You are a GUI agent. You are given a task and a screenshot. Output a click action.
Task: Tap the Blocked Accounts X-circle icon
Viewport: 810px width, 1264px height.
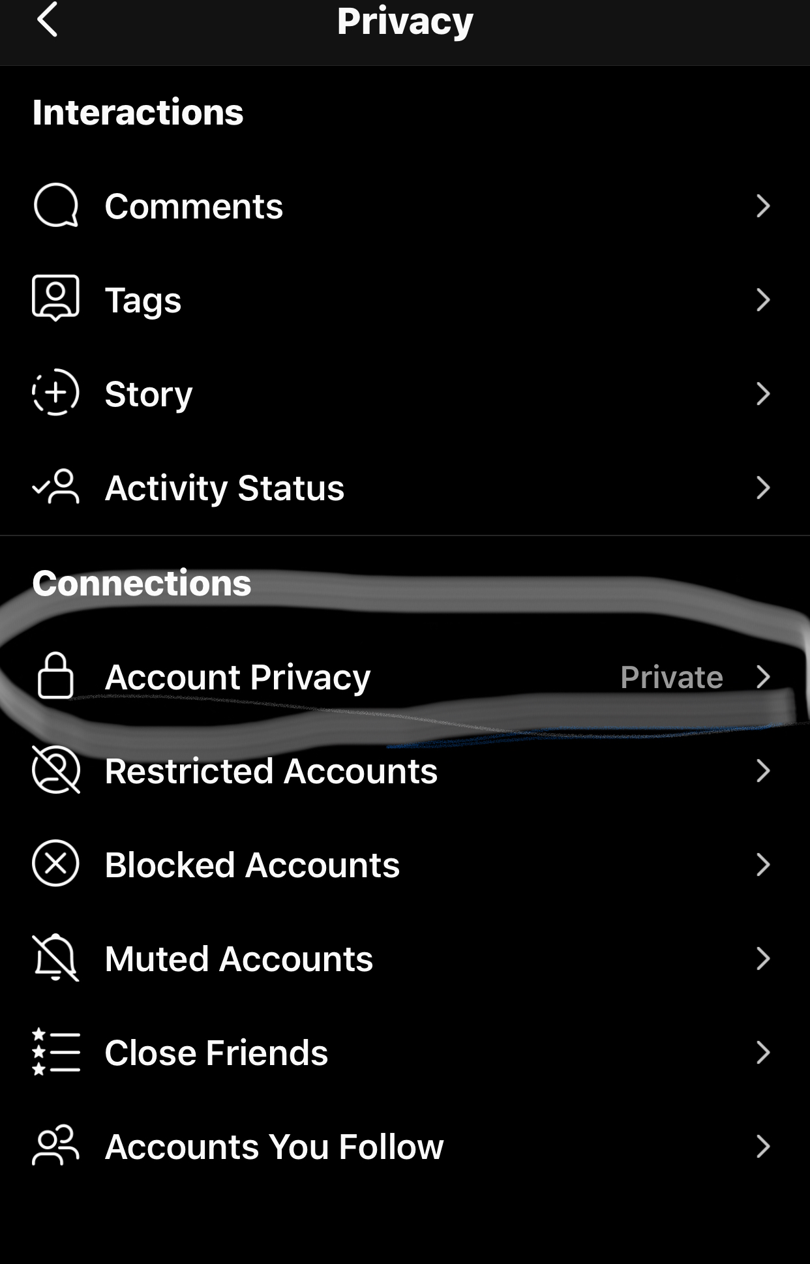[56, 864]
